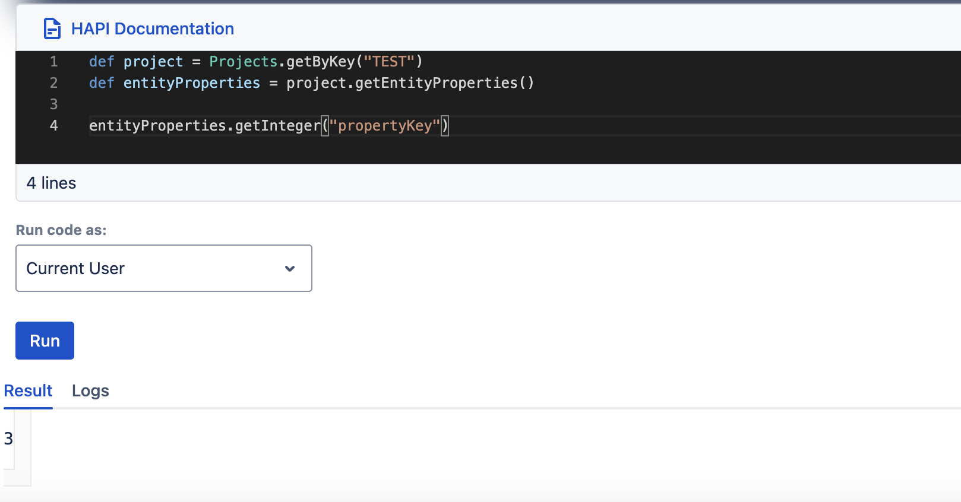Click the '4 lines' status text
Screen dimensions: 961x502
(51, 183)
